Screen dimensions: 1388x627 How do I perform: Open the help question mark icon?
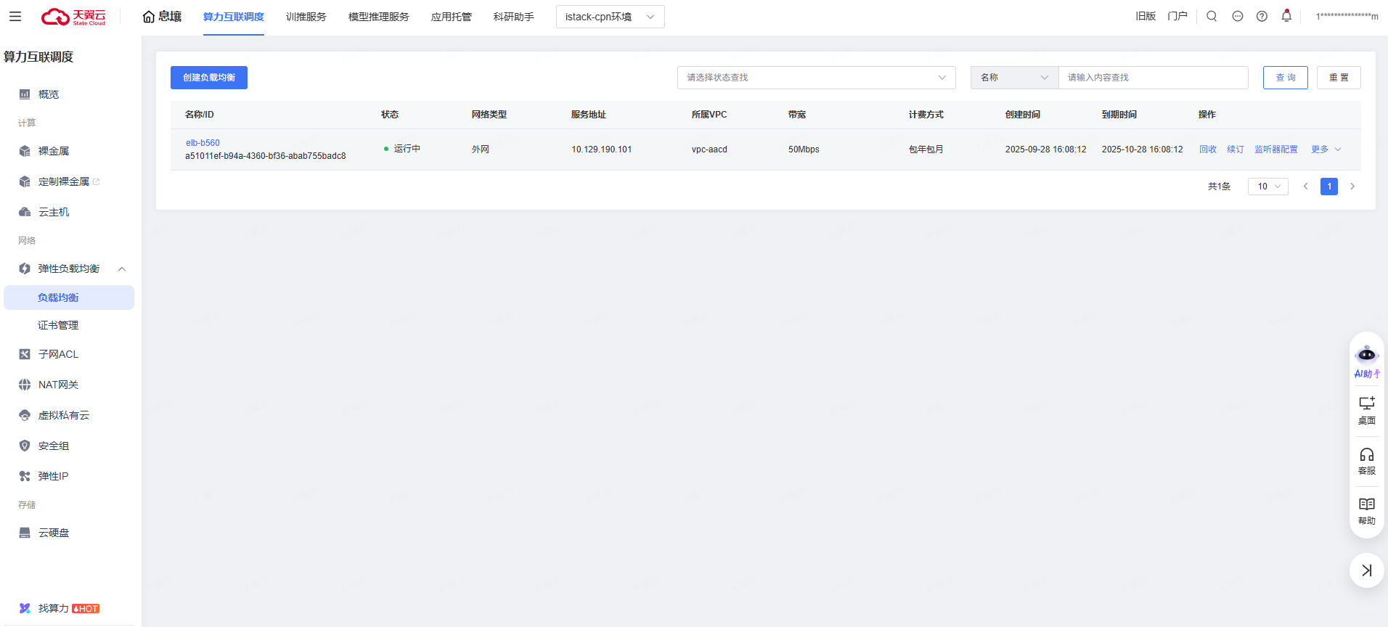coord(1262,16)
